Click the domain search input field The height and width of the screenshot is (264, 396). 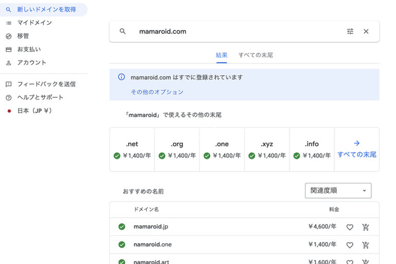[x=237, y=31]
